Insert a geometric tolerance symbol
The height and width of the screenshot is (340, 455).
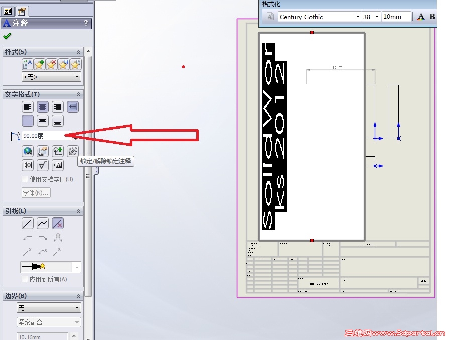click(28, 165)
